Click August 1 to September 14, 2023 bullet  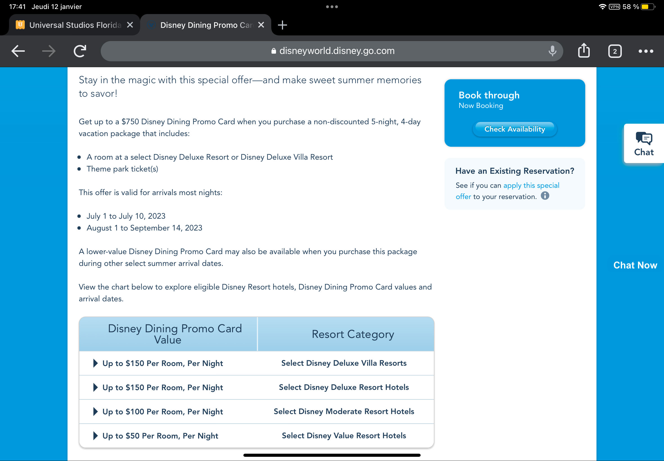coord(144,228)
